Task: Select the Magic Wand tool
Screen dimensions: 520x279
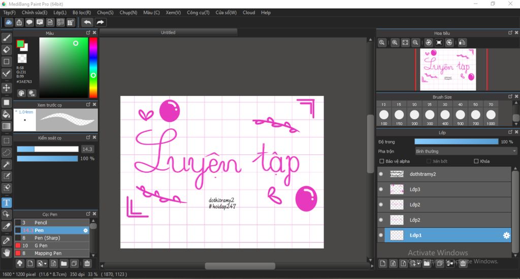Action: pyautogui.click(x=6, y=164)
